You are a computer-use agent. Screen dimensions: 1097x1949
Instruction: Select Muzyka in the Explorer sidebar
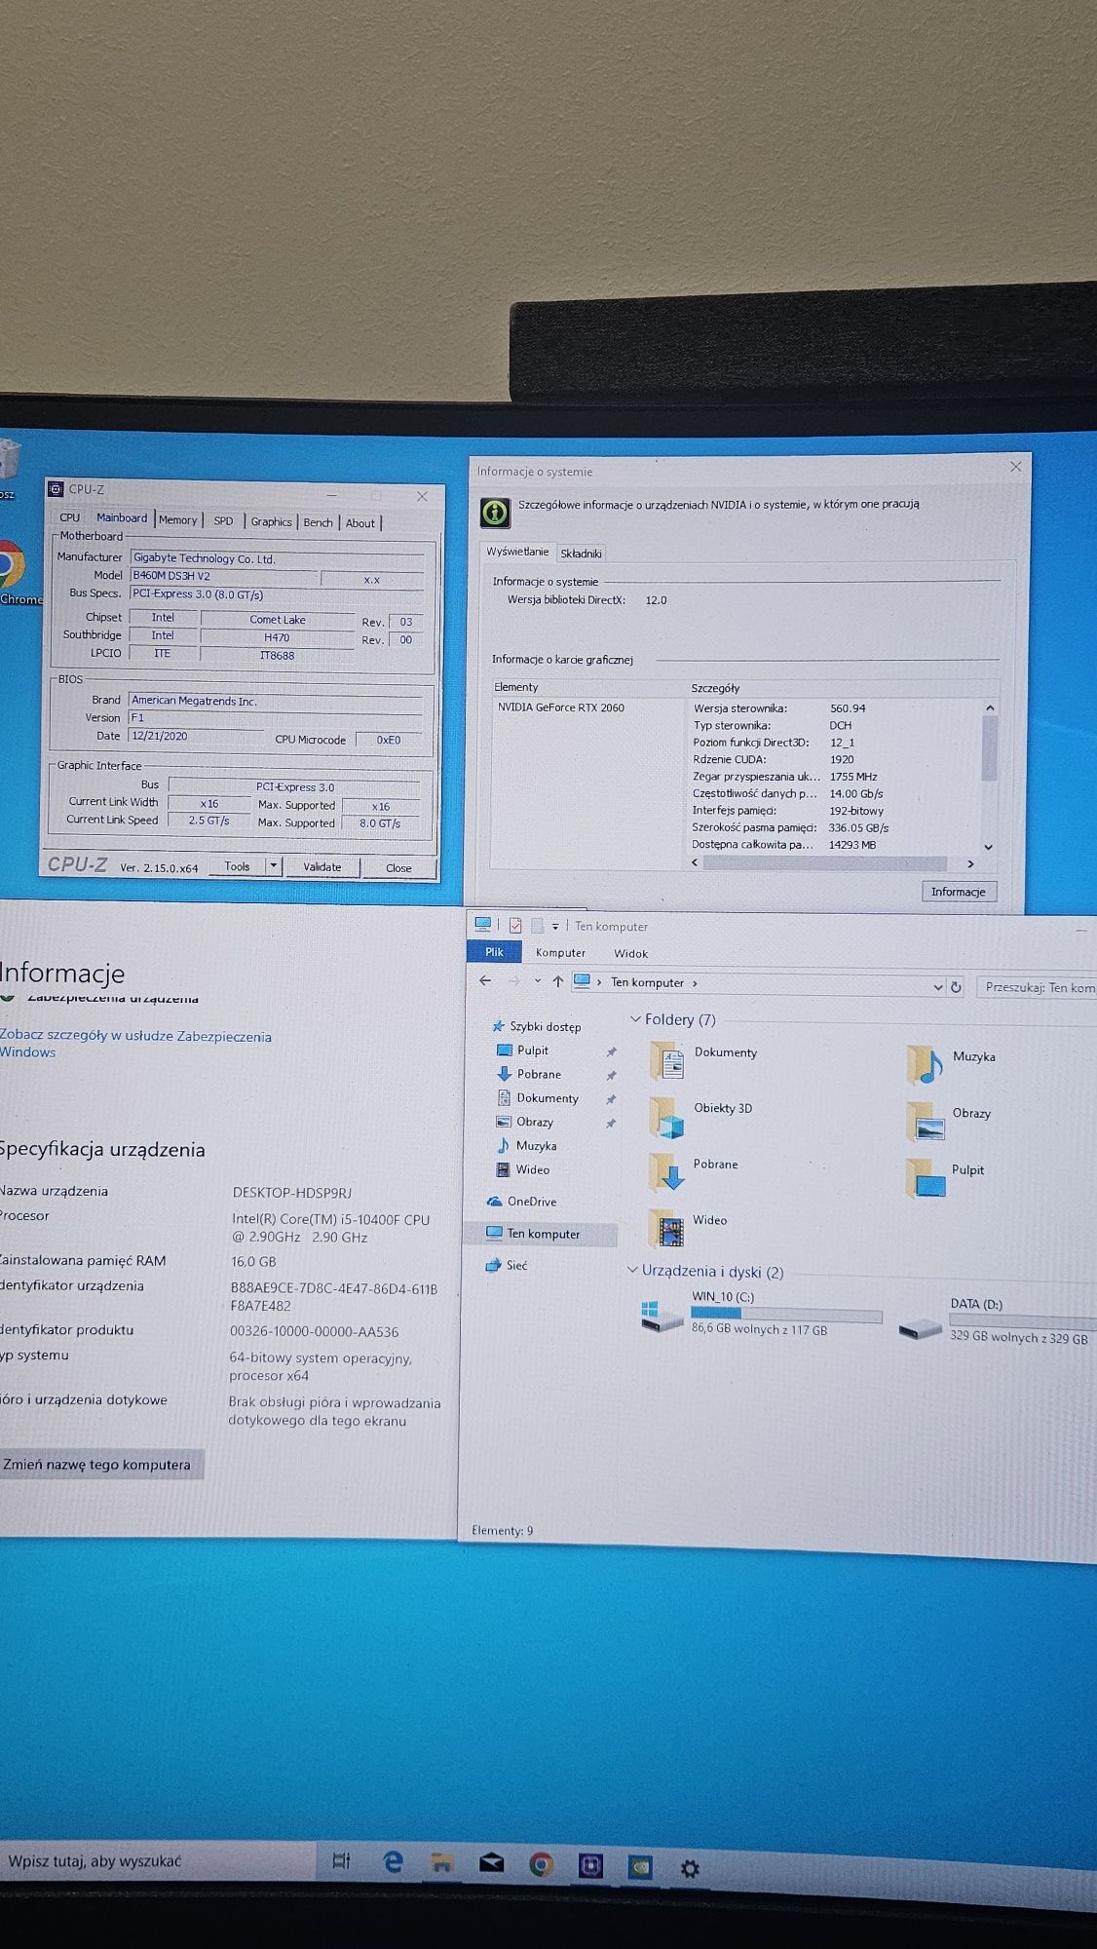(x=527, y=1146)
